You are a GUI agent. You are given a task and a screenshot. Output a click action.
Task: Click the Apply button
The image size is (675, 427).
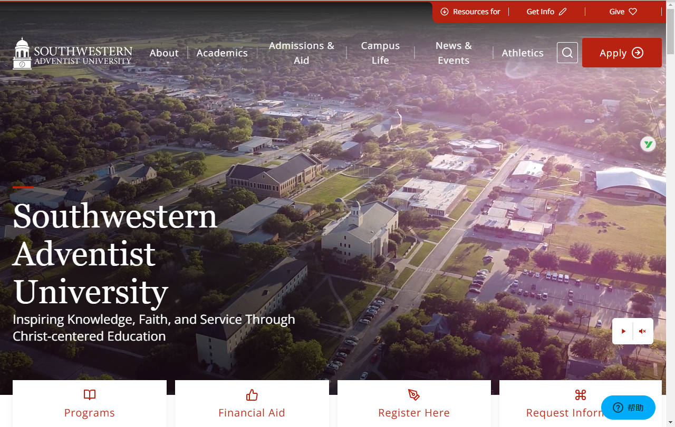622,53
